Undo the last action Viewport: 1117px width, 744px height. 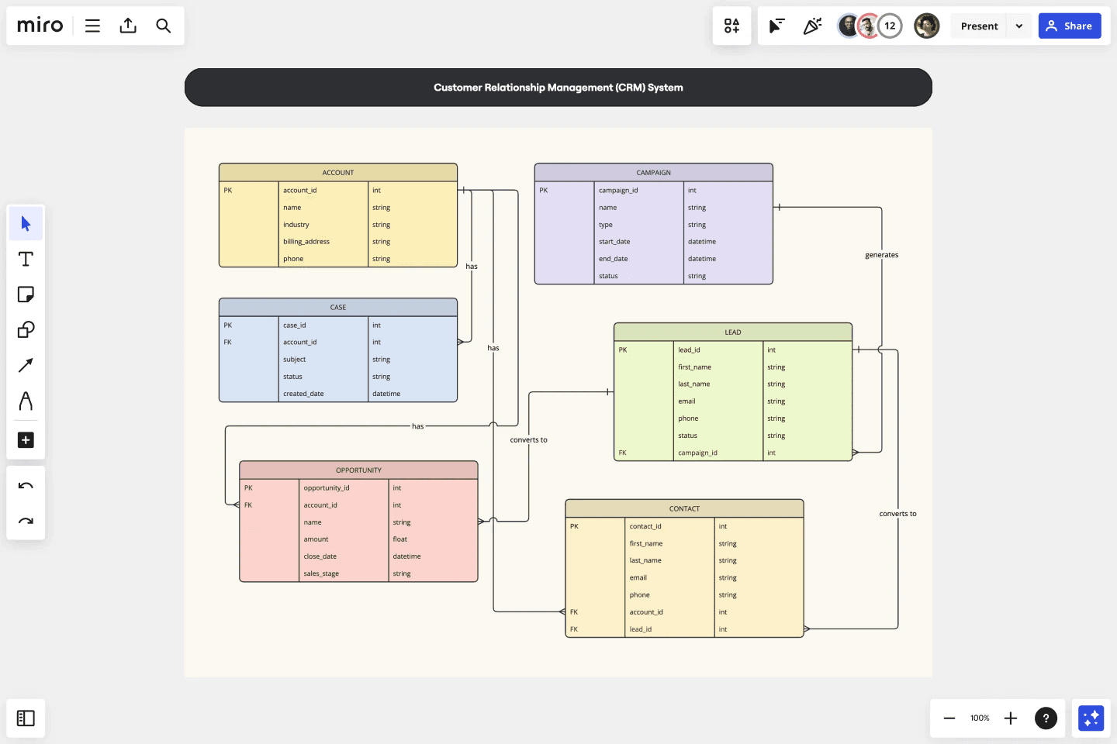(x=26, y=486)
